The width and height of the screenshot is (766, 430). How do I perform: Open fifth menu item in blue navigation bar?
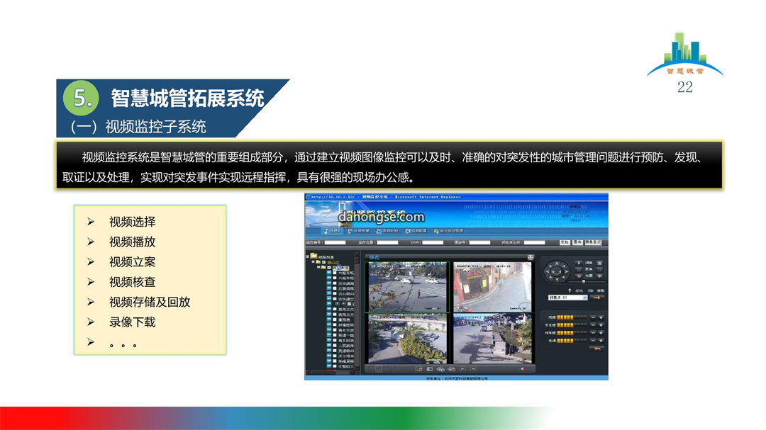pos(448,231)
